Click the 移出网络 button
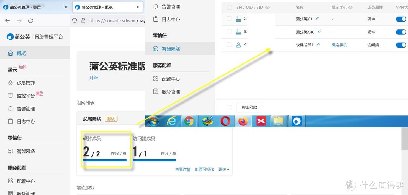 249,108
